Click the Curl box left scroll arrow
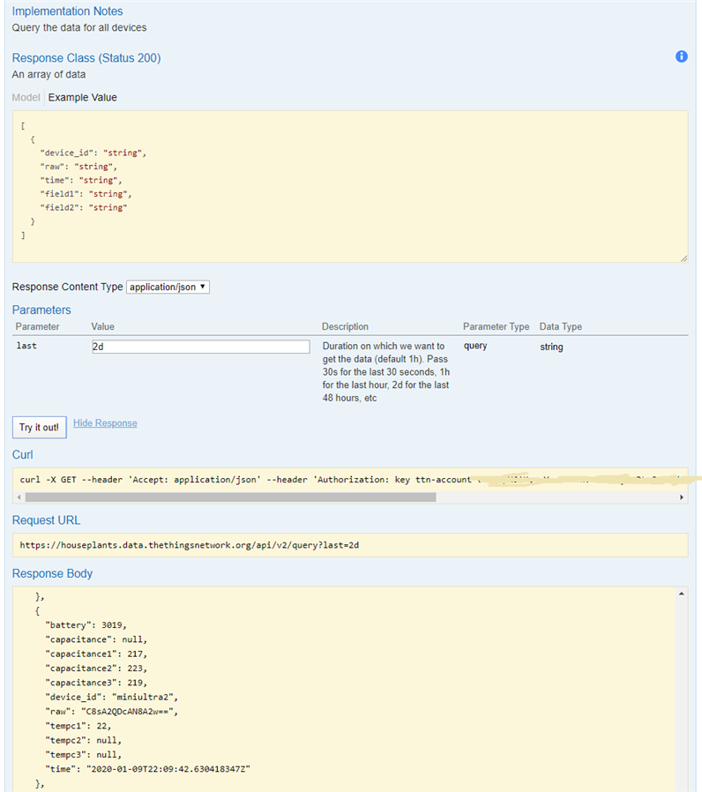 pyautogui.click(x=19, y=497)
